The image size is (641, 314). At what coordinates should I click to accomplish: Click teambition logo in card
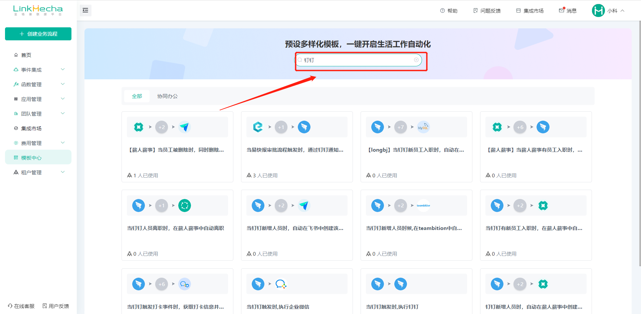(x=424, y=205)
